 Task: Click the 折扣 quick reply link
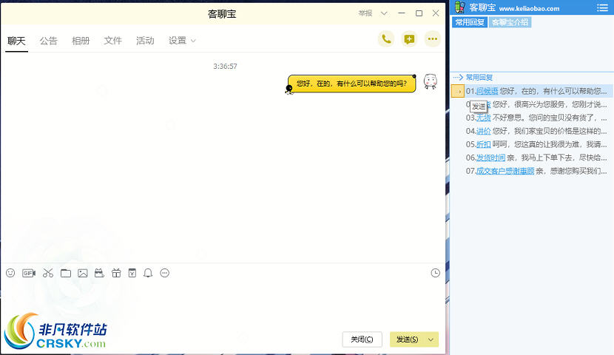coord(483,144)
